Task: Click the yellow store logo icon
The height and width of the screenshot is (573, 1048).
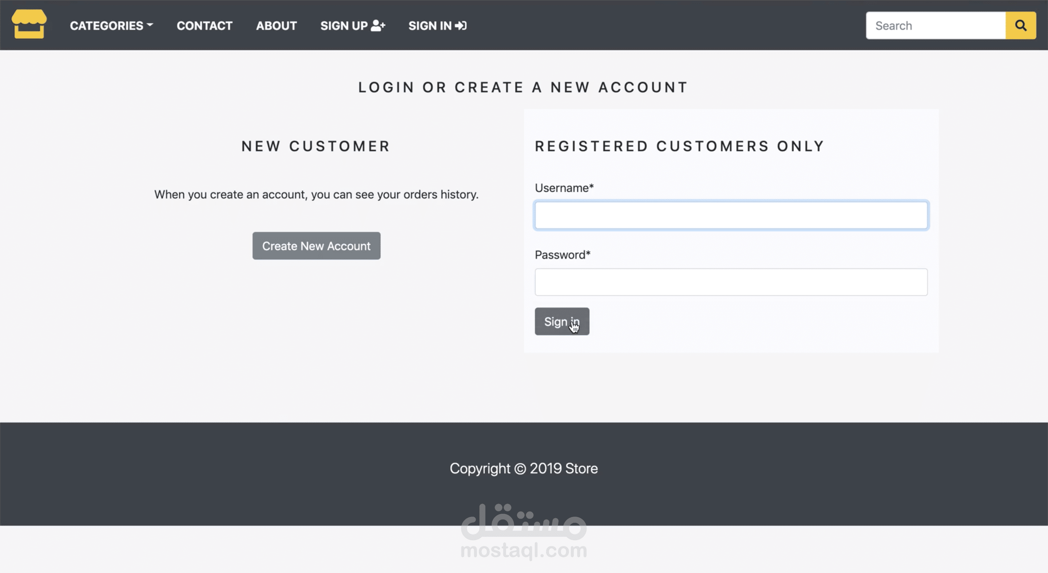Action: click(x=29, y=24)
